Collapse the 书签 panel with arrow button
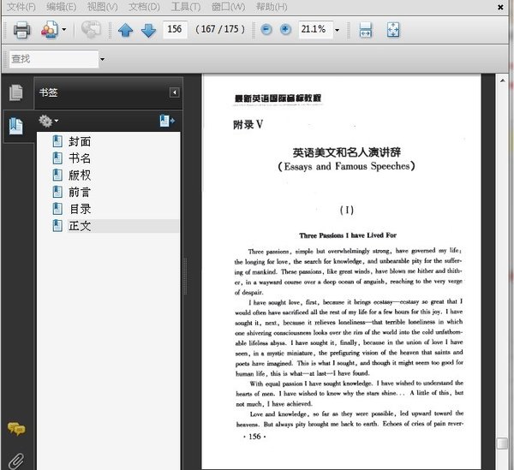 tap(174, 92)
